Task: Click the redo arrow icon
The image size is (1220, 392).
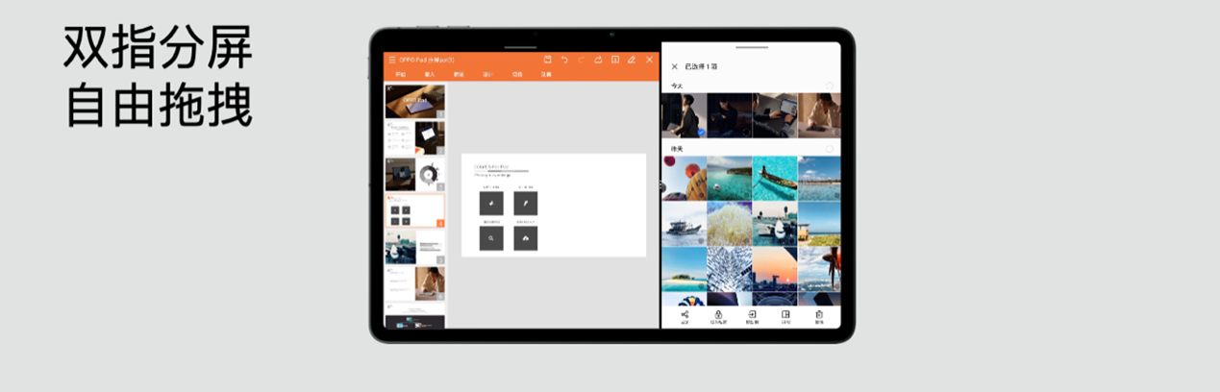Action: [x=581, y=60]
